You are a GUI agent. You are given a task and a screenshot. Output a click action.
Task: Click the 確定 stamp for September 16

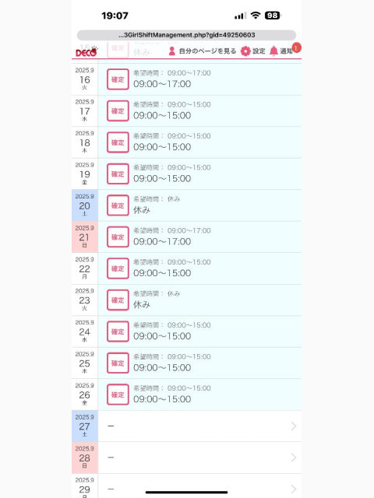pyautogui.click(x=118, y=79)
